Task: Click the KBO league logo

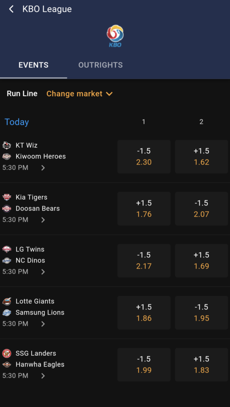Action: coord(115,36)
